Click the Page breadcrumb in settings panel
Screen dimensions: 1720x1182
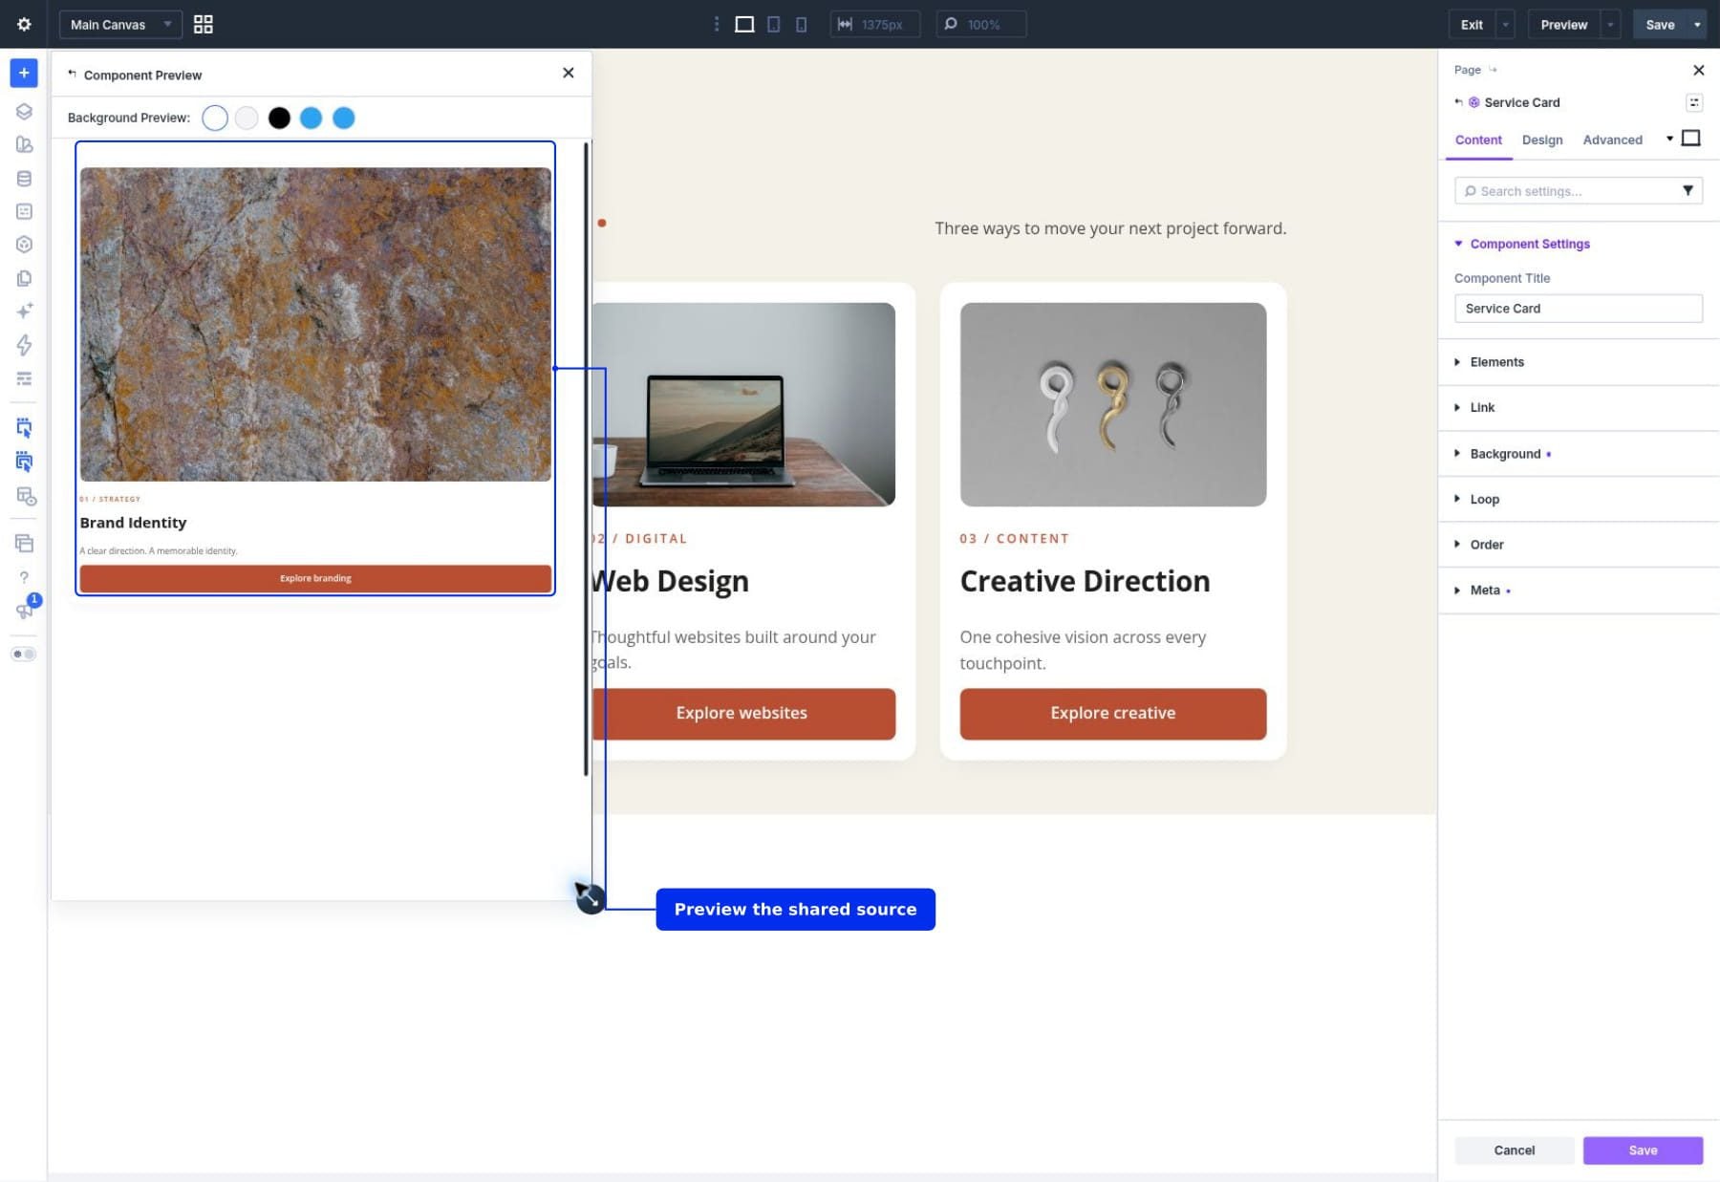[x=1467, y=70]
